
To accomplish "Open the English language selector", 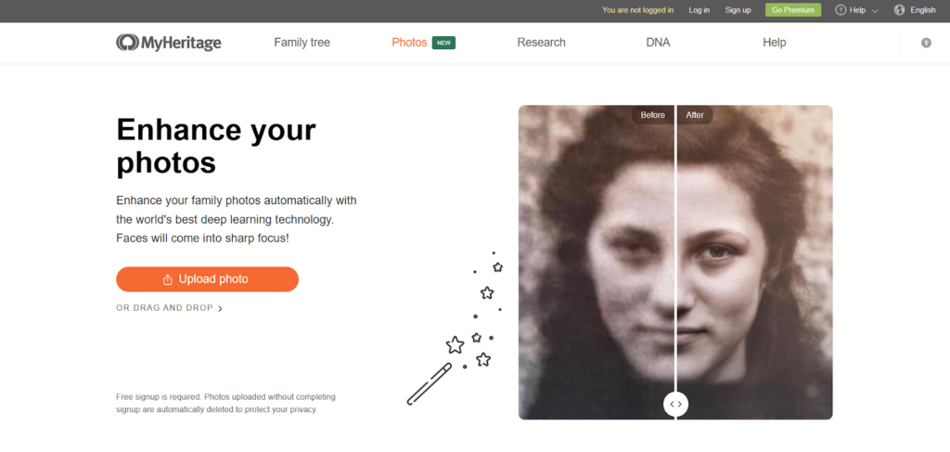I will click(922, 10).
